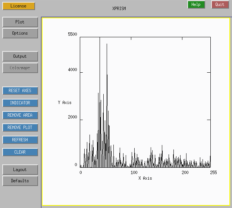The image size is (232, 208).
Task: Open the Options menu button
Action: [20, 33]
